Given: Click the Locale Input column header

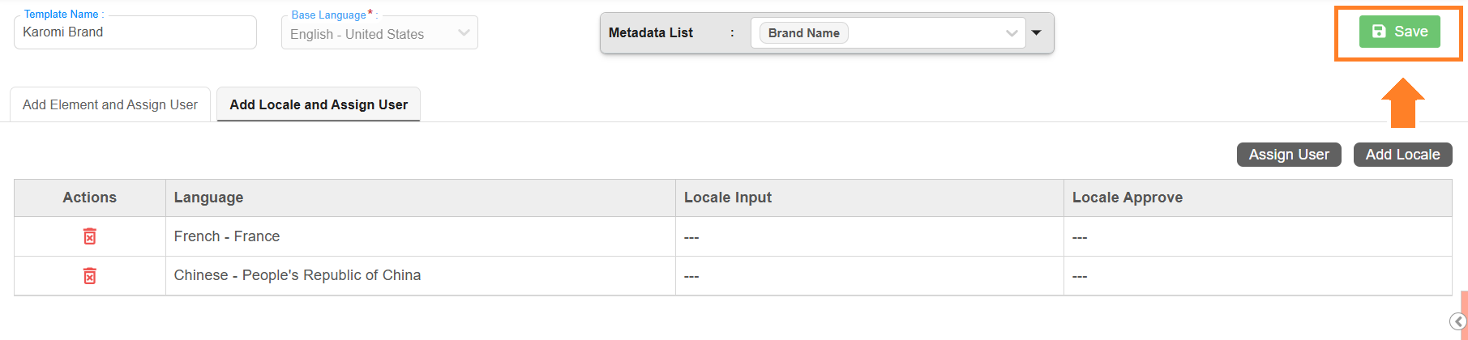Looking at the screenshot, I should coord(727,198).
